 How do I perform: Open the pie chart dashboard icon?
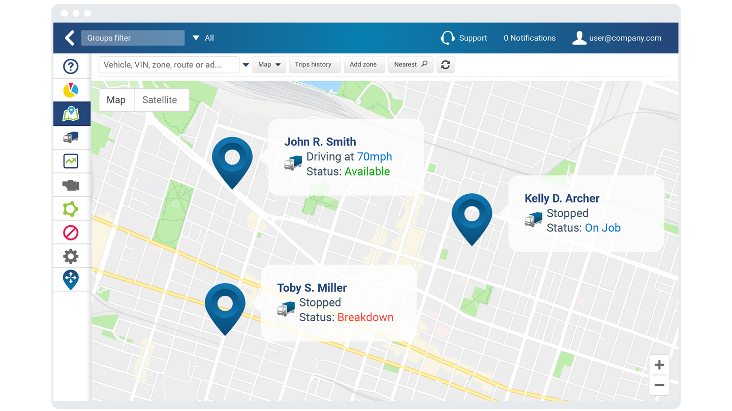pyautogui.click(x=71, y=90)
